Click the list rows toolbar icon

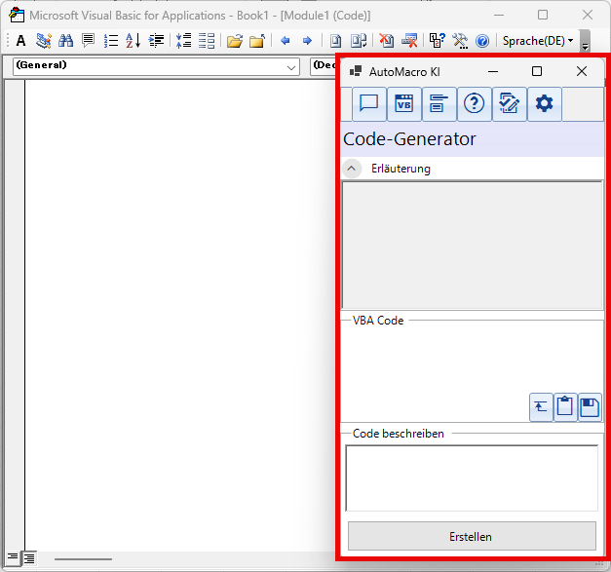coord(207,41)
